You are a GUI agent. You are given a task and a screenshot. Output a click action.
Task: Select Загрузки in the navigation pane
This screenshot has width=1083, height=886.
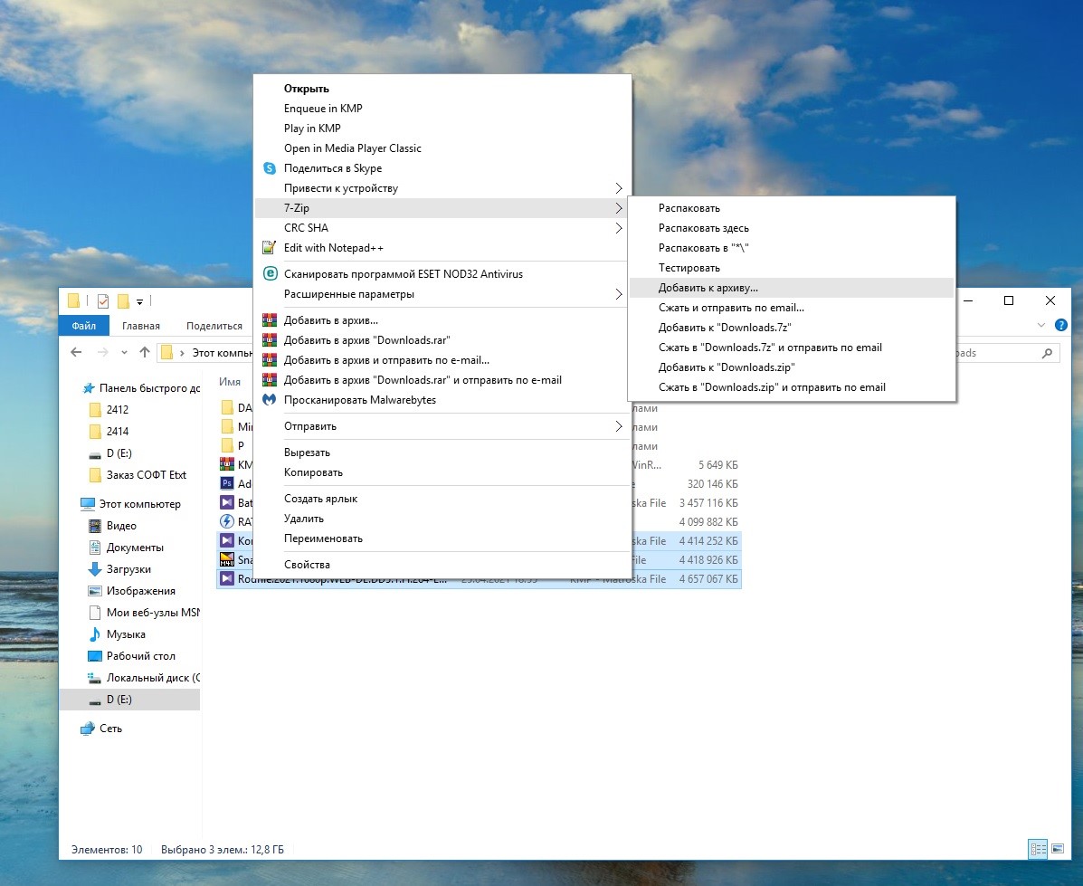coord(128,569)
